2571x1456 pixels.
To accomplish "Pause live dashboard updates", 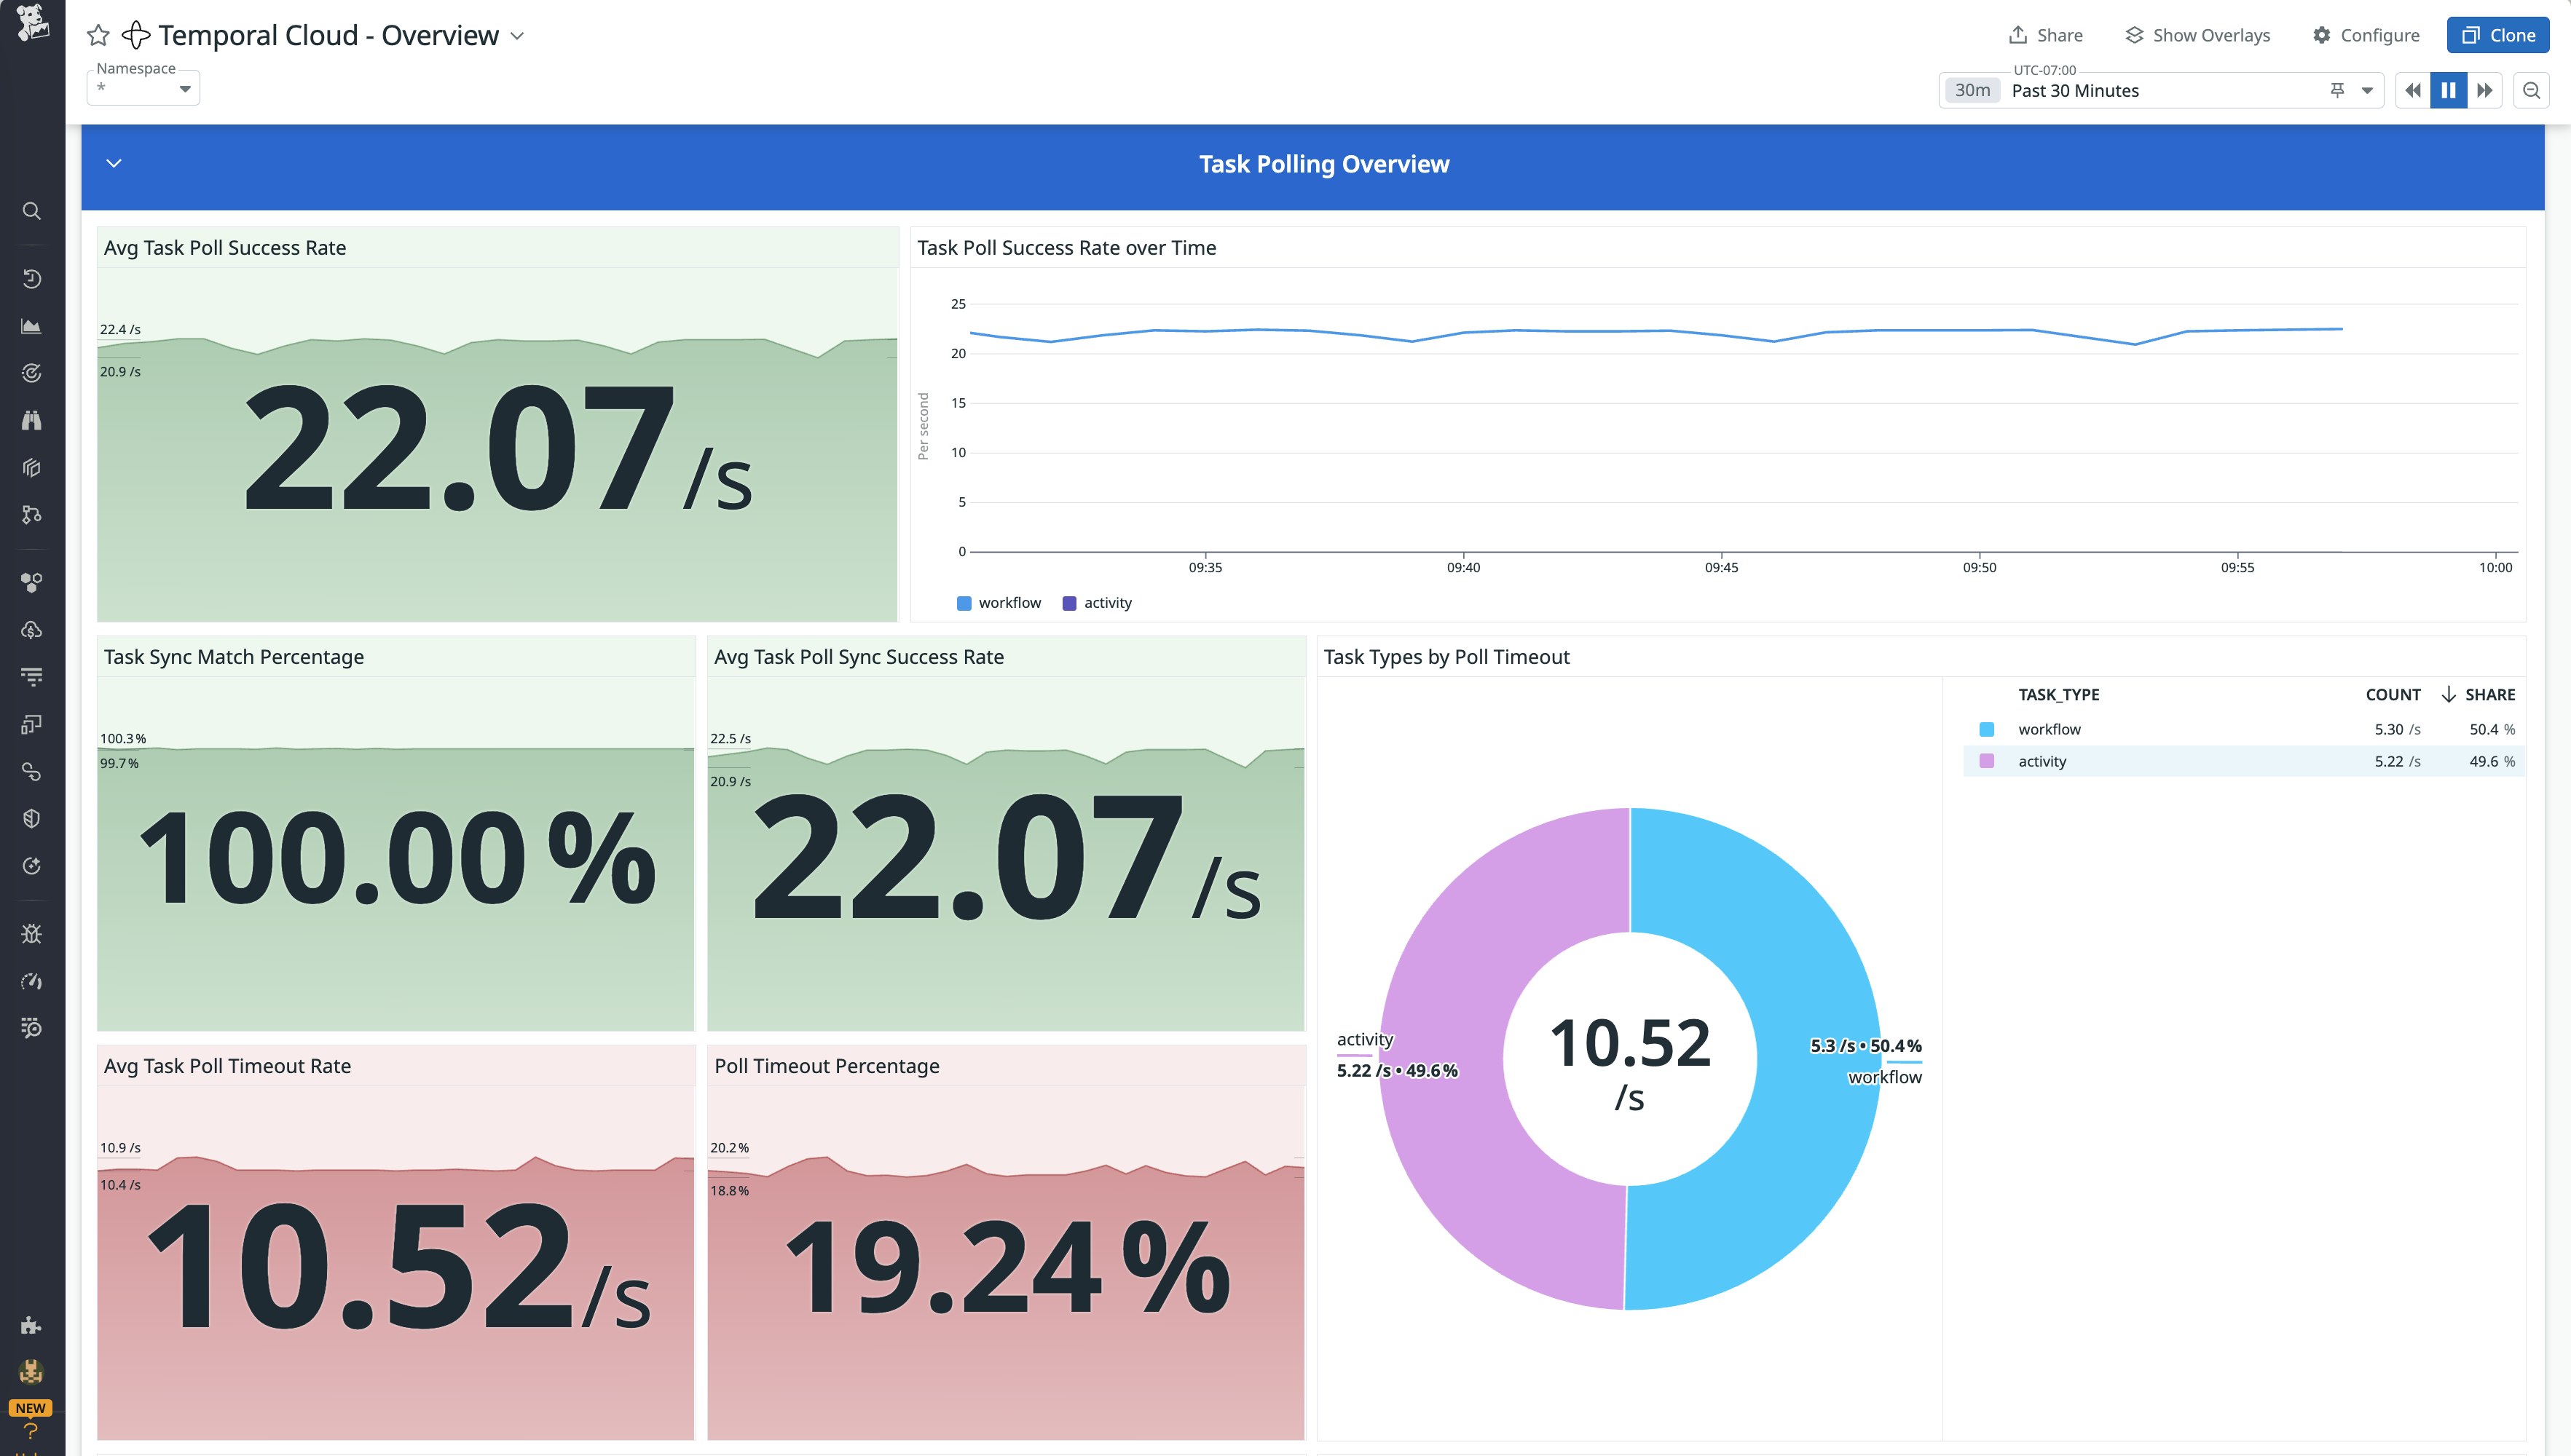I will (x=2448, y=90).
